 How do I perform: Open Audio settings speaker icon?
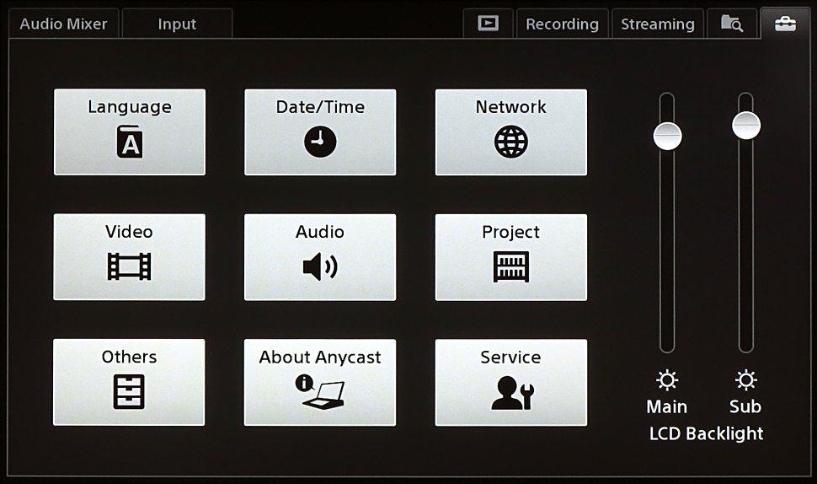point(320,267)
